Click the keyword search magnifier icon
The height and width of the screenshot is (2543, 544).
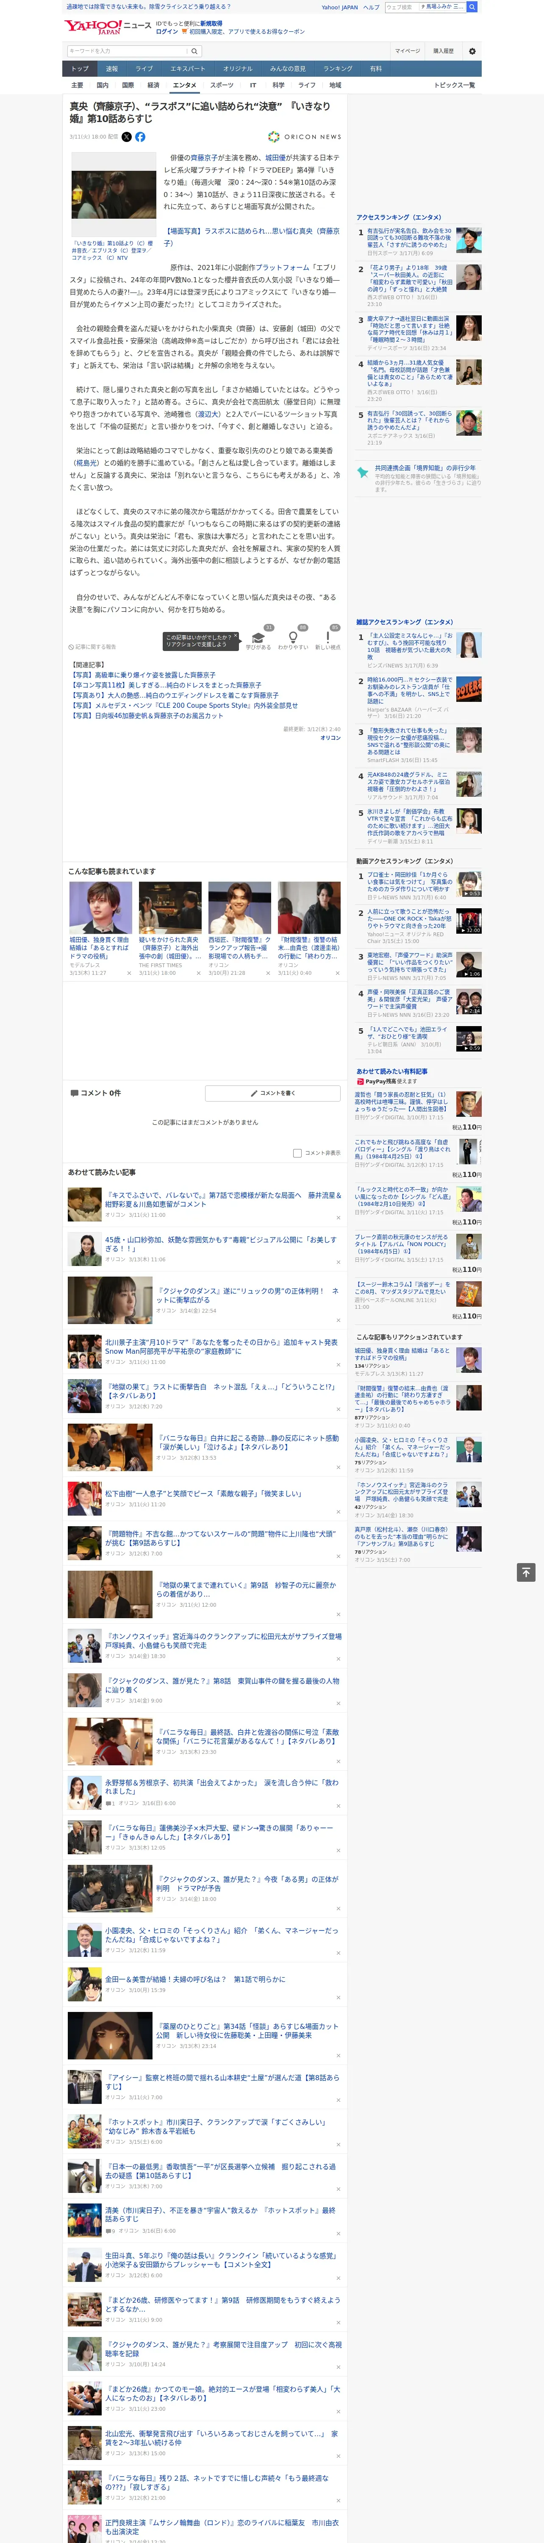click(x=194, y=51)
